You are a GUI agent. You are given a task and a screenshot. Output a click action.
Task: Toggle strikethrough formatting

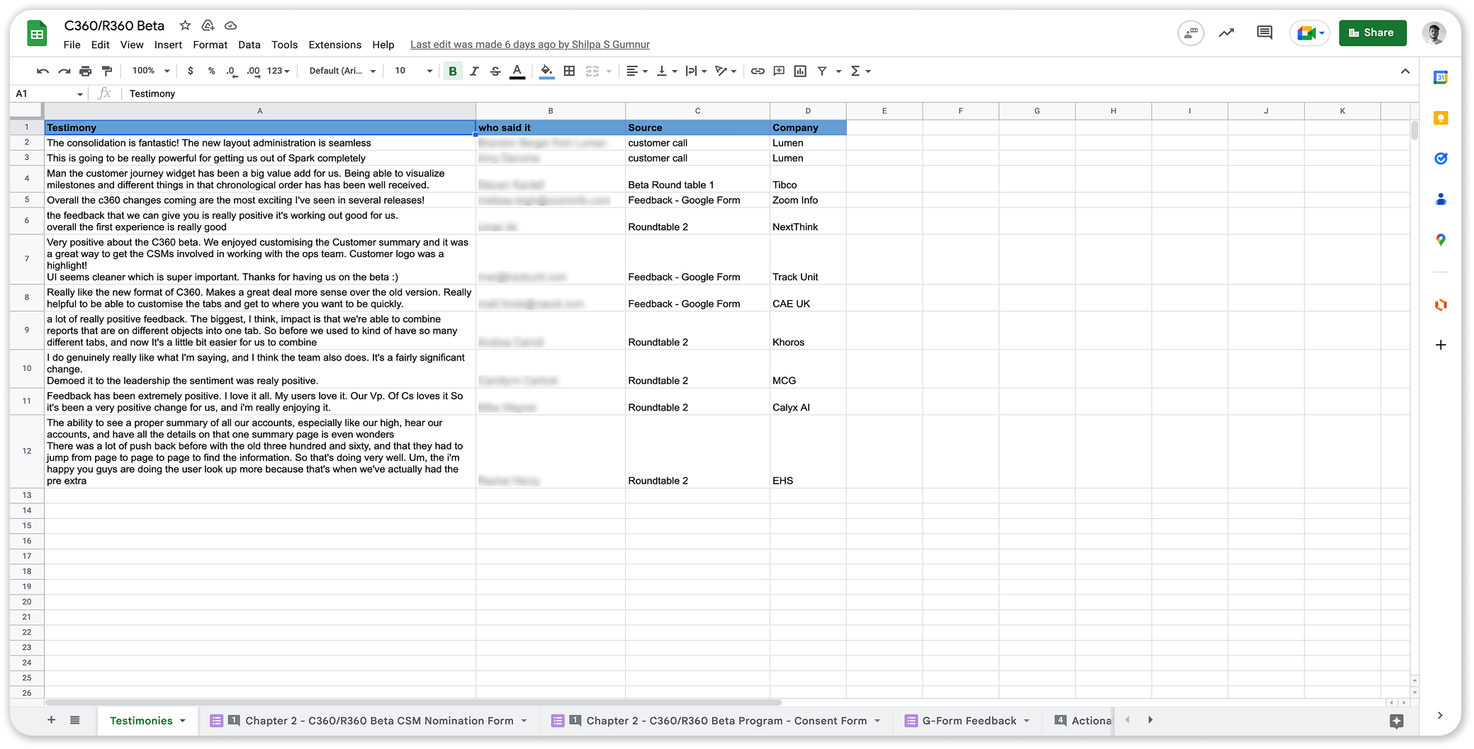(x=495, y=71)
